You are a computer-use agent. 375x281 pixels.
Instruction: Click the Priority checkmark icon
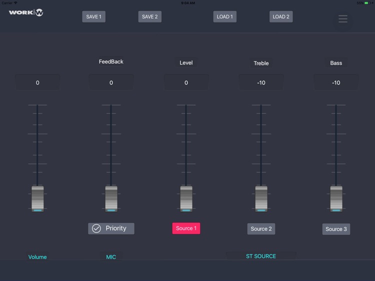pyautogui.click(x=96, y=228)
